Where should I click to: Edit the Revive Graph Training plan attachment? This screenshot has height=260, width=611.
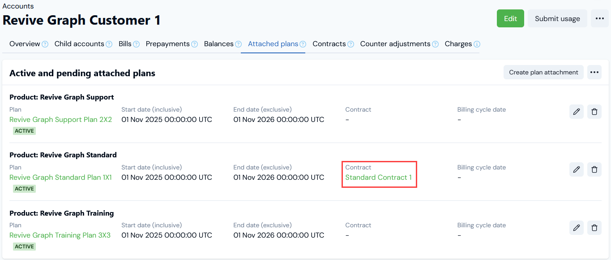tap(577, 228)
